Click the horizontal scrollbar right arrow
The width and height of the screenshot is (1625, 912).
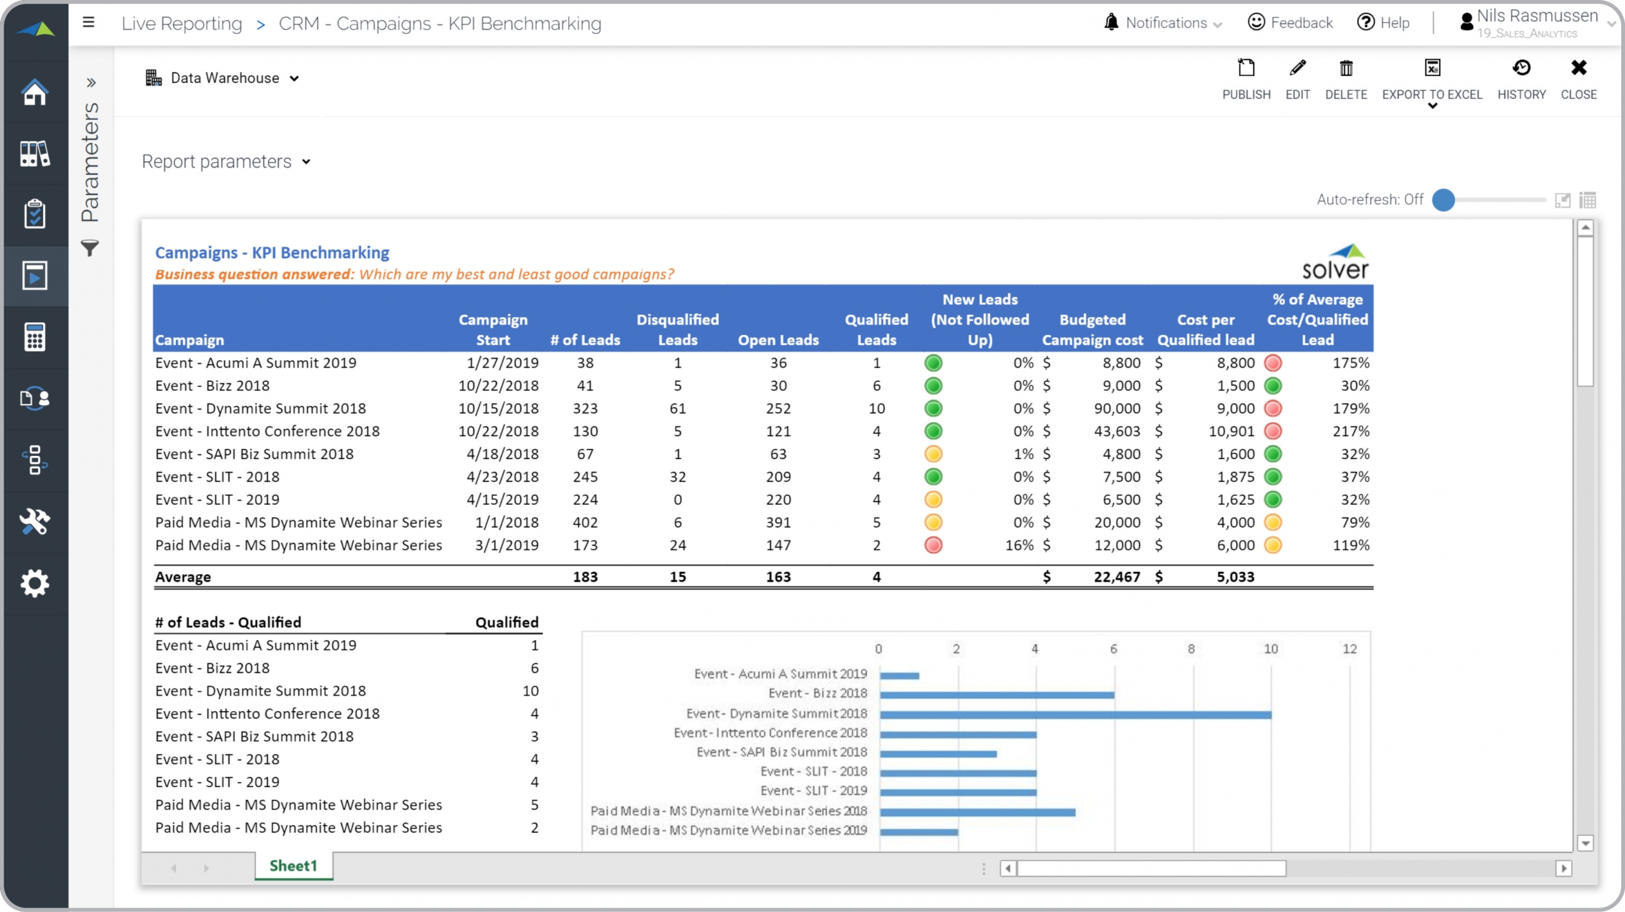[1563, 868]
